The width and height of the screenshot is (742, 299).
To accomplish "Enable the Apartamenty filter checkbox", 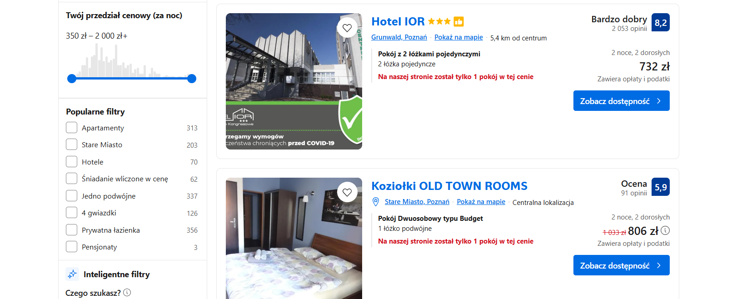I will [x=71, y=128].
